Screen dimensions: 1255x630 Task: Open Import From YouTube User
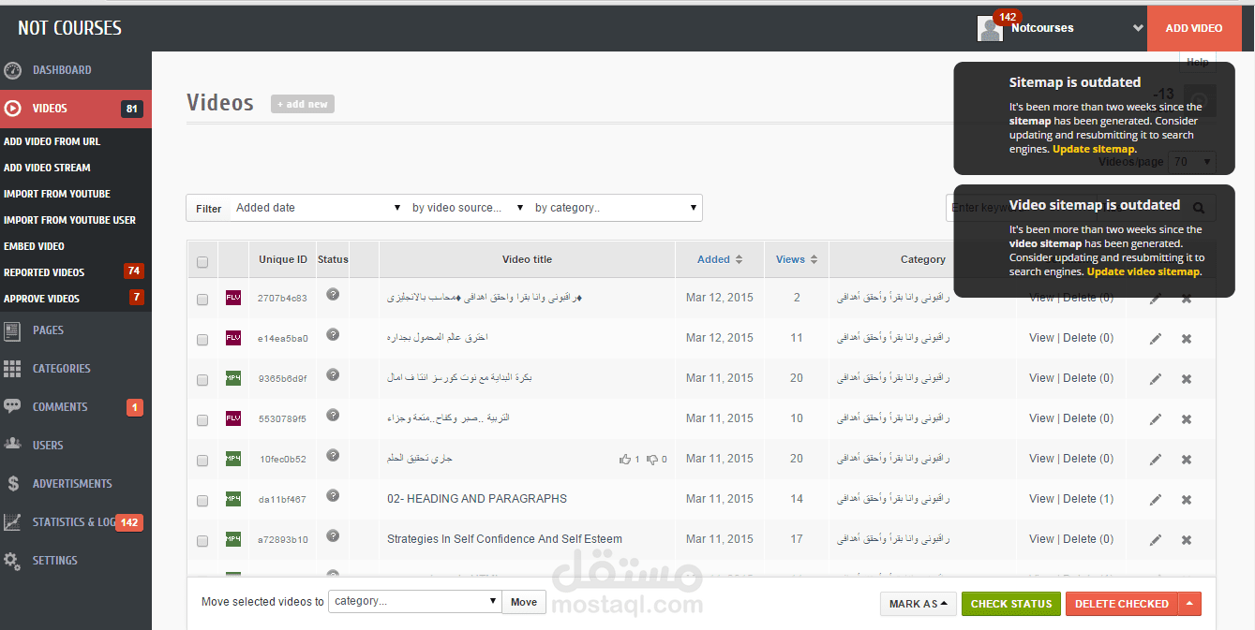pos(69,220)
